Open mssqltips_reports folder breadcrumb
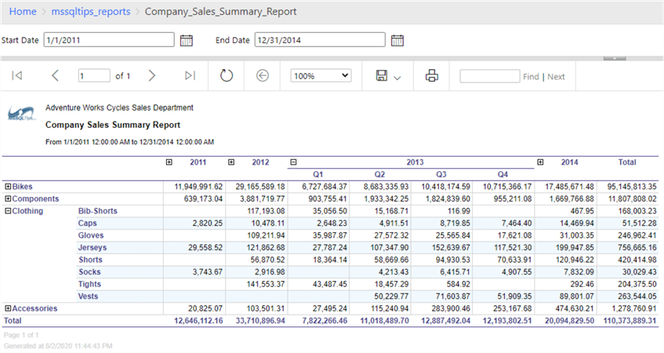 pyautogui.click(x=92, y=12)
